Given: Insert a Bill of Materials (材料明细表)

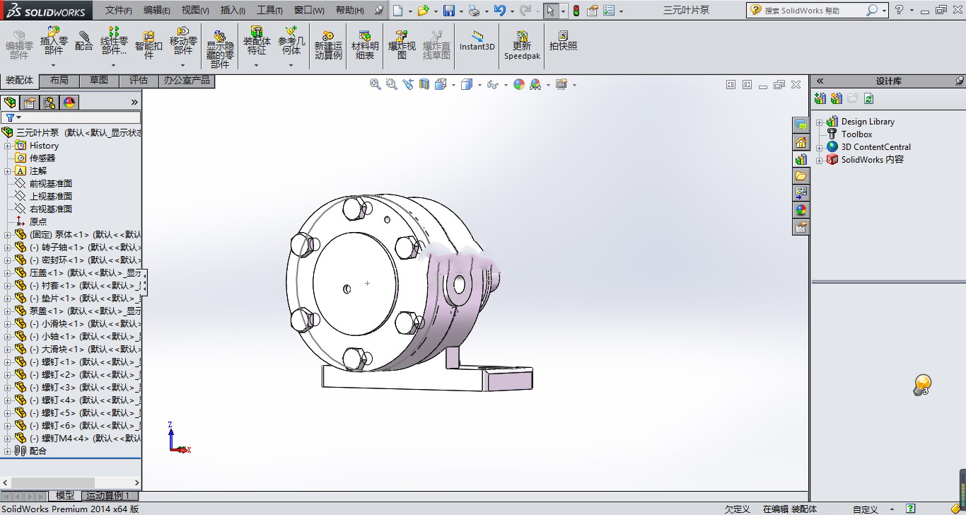Looking at the screenshot, I should point(365,45).
